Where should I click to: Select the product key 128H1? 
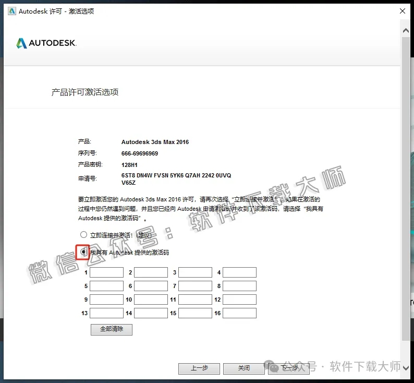[x=129, y=165]
